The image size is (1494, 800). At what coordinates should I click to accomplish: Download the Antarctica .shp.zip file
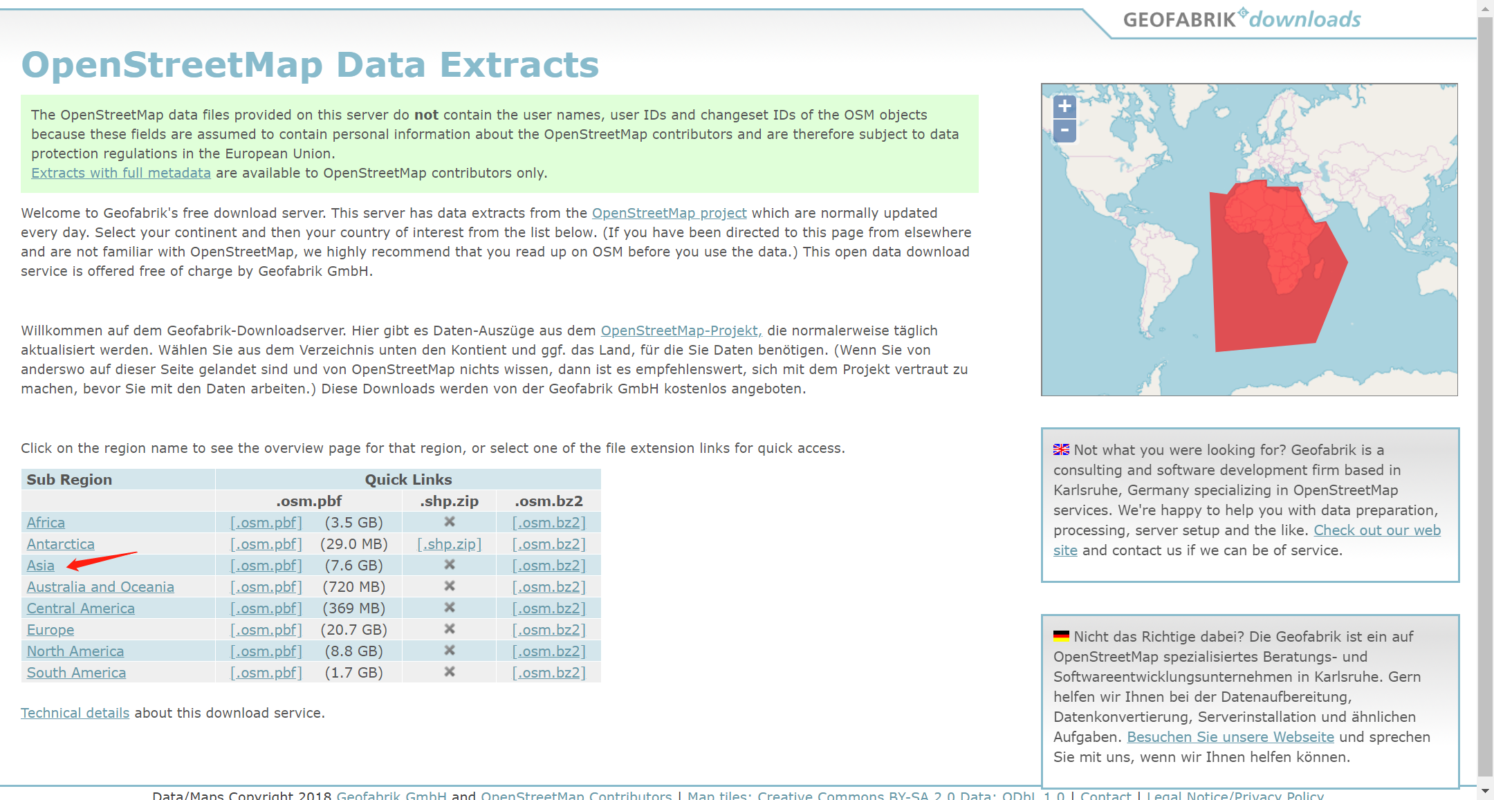(449, 543)
